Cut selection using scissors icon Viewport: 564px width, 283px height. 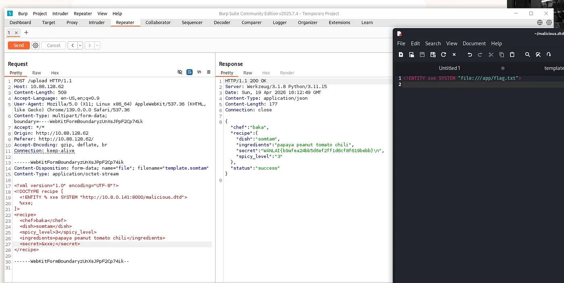pyautogui.click(x=491, y=55)
